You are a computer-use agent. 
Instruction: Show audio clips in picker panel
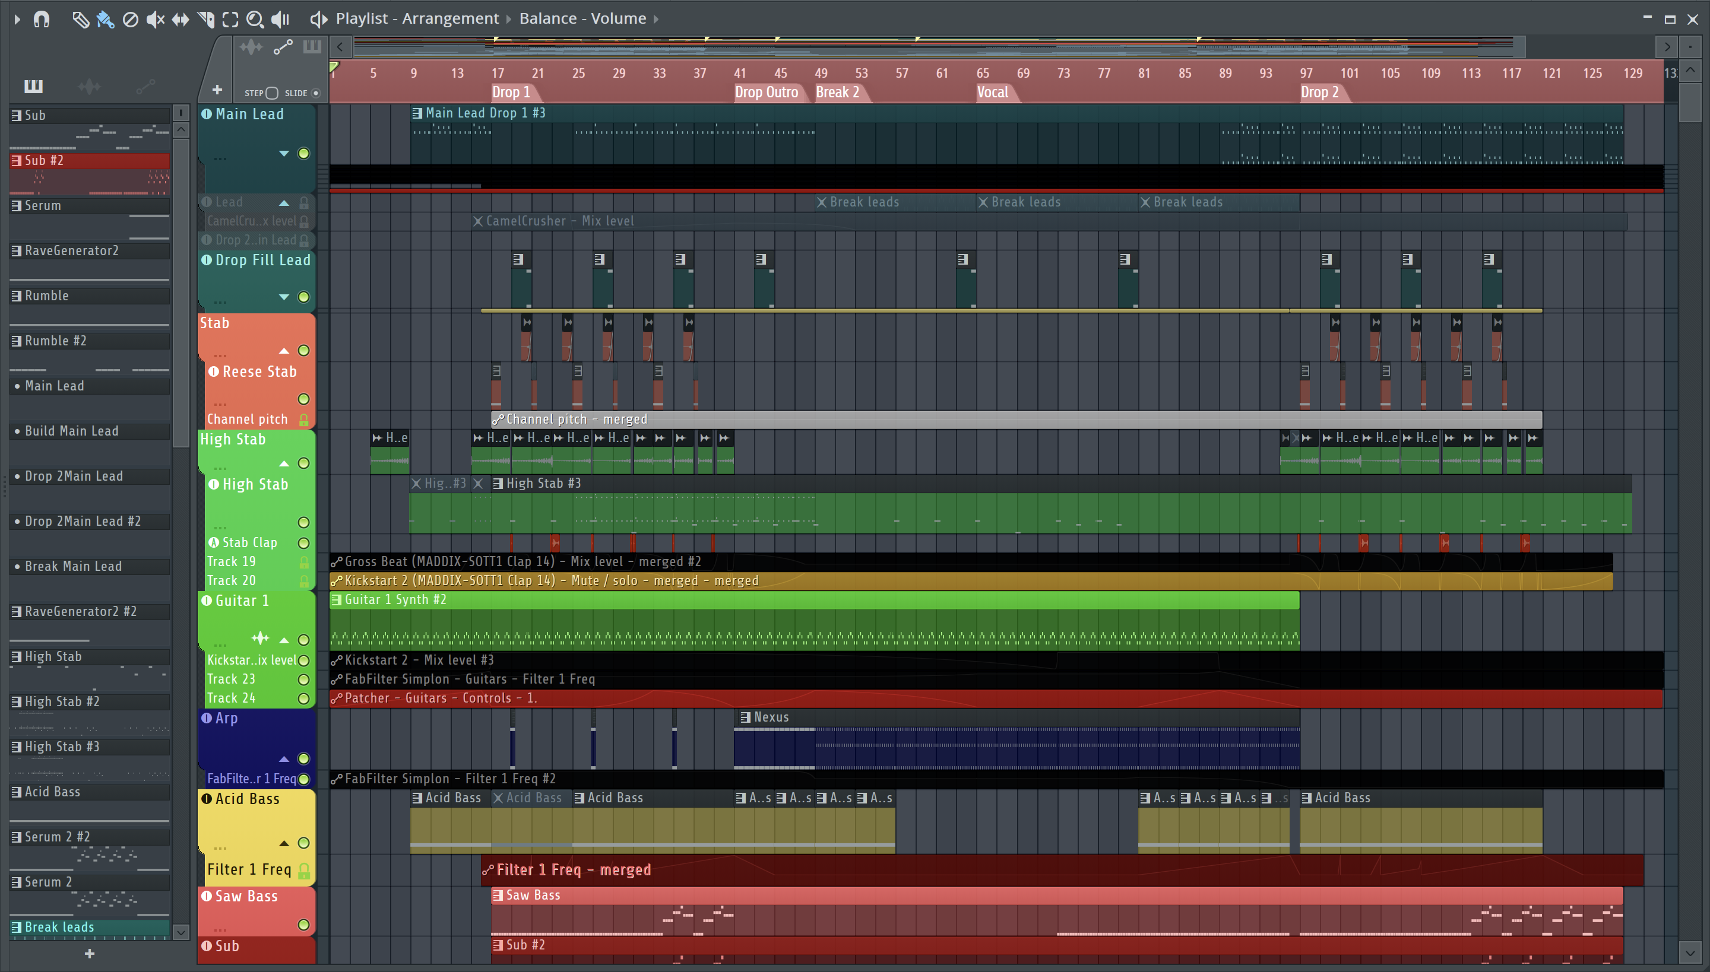(x=89, y=86)
